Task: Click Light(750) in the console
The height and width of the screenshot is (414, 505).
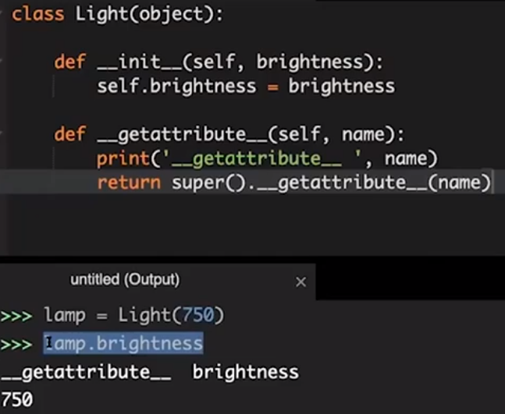Action: pos(171,315)
